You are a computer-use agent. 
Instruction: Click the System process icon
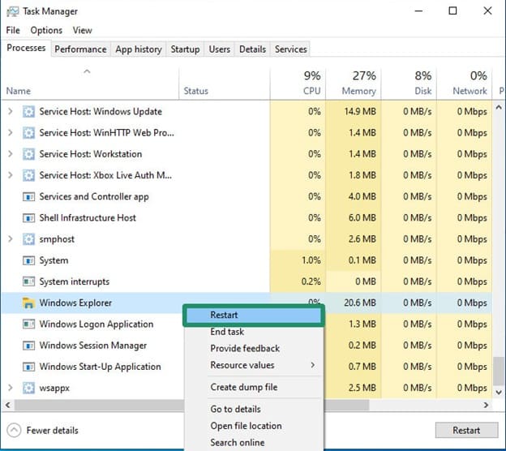coord(28,260)
